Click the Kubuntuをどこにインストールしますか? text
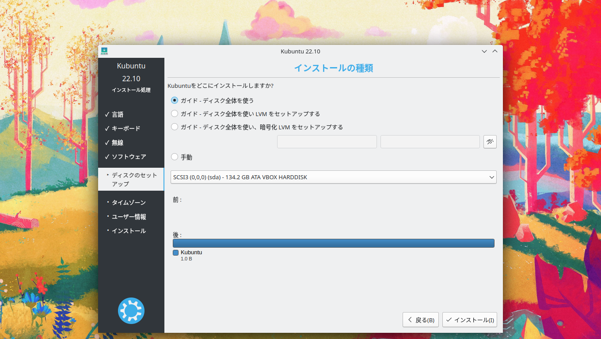The image size is (601, 339). click(221, 86)
